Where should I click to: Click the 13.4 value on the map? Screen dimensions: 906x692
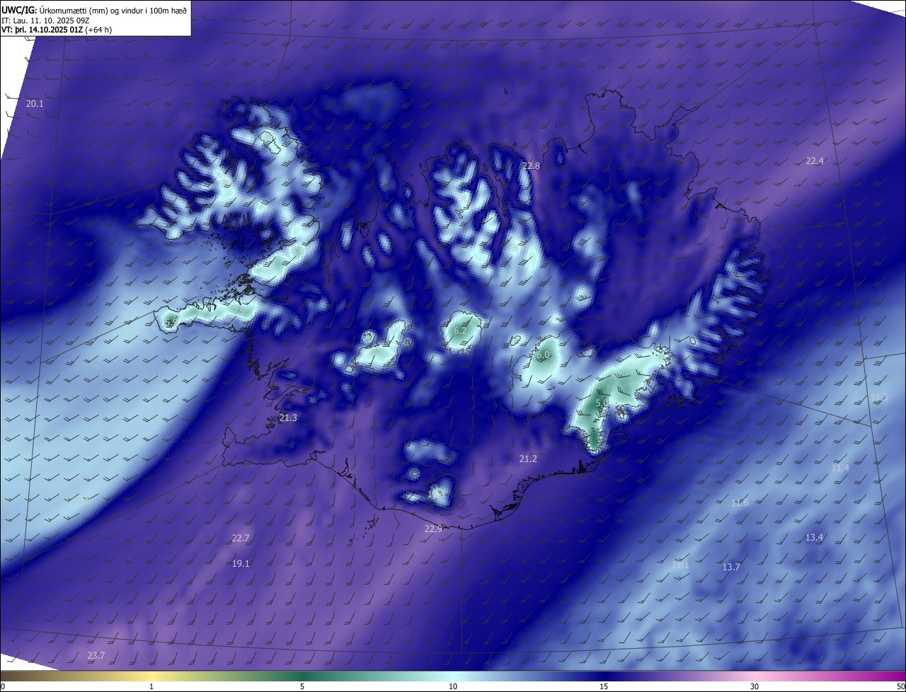pos(814,538)
